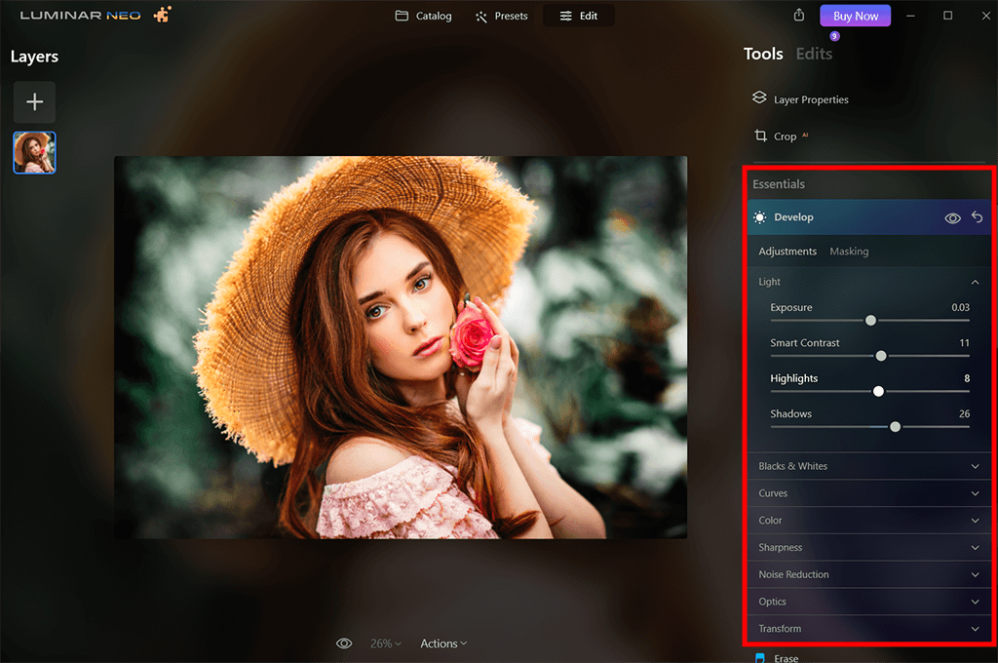This screenshot has width=998, height=663.
Task: Click the Layers panel title
Action: [34, 57]
